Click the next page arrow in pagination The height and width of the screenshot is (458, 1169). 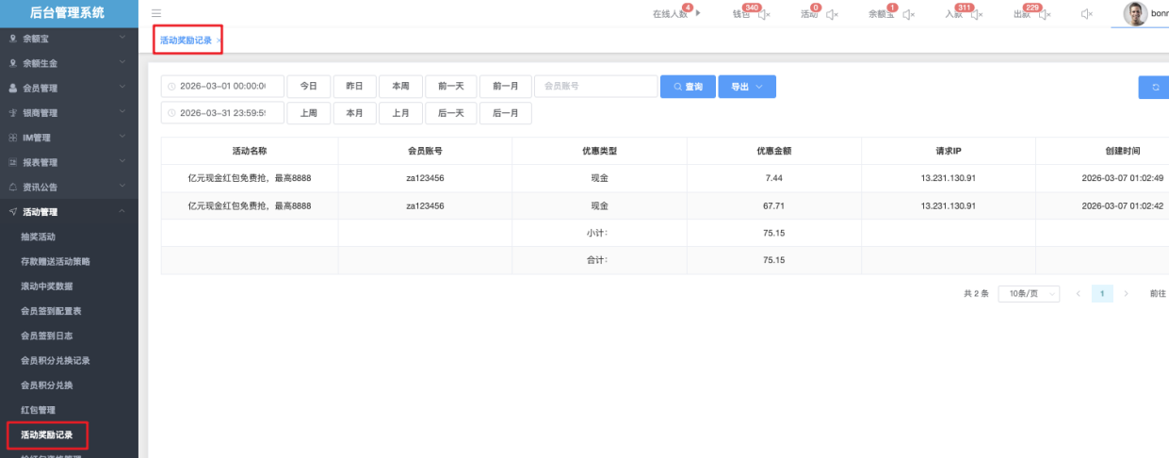(x=1126, y=294)
